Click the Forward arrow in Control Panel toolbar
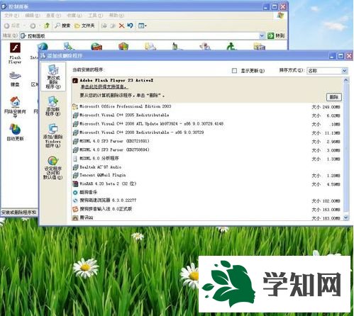This screenshot has width=354, height=316. pyautogui.click(x=33, y=26)
